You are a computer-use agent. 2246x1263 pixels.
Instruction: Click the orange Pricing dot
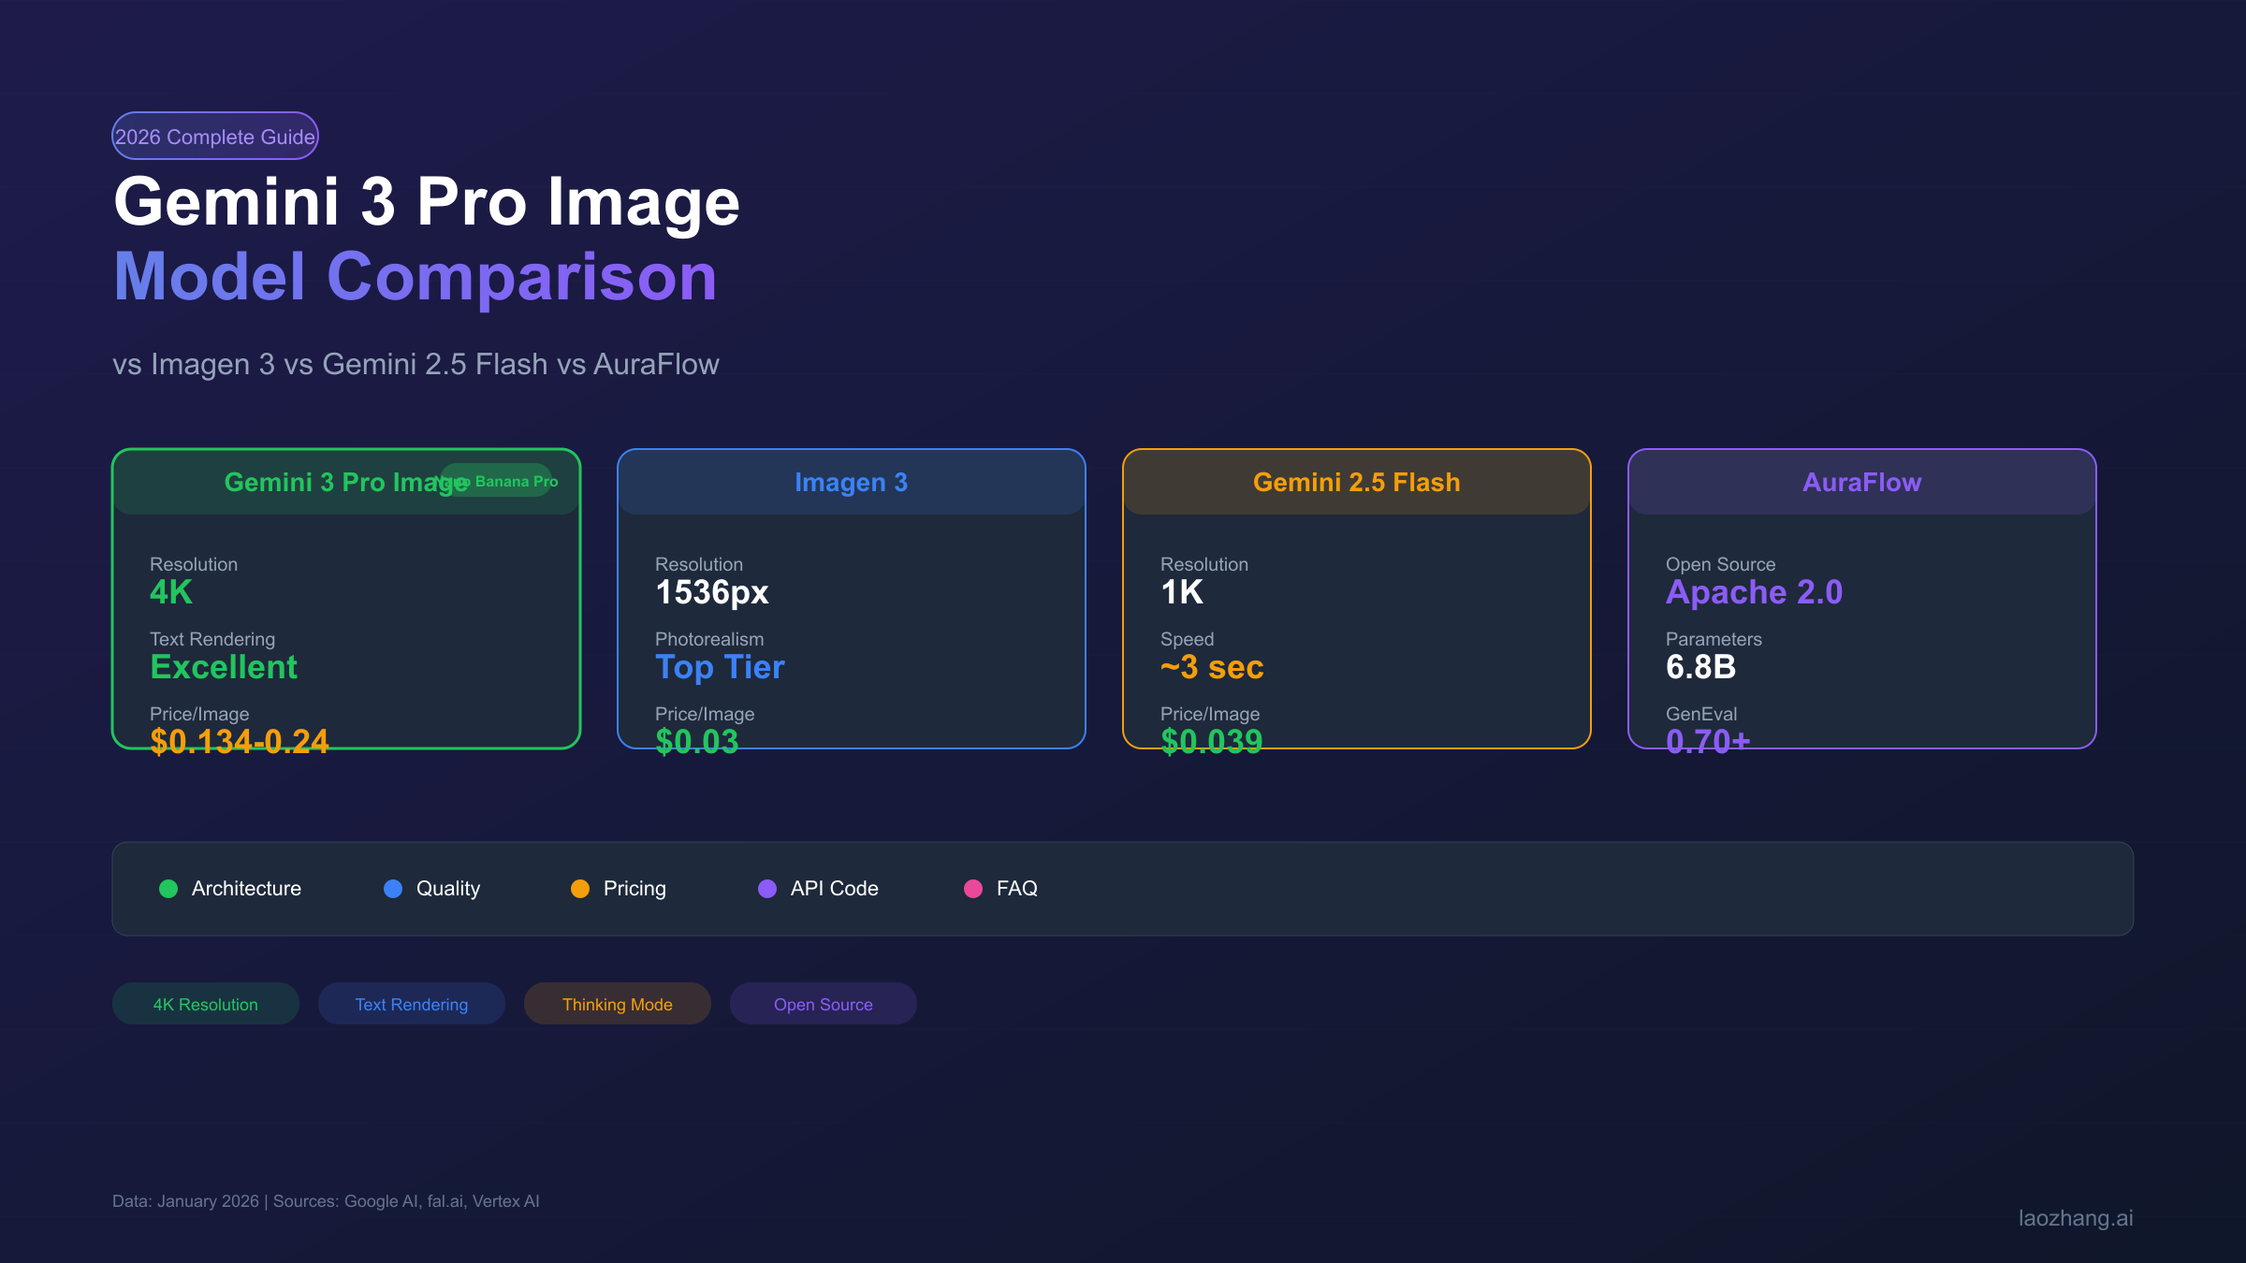580,889
